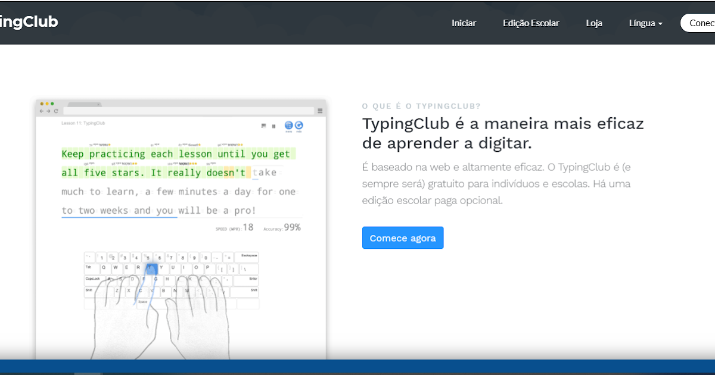Image resolution: width=715 pixels, height=375 pixels.
Task: Click the upcoming word 'take' in the lesson
Action: [x=265, y=173]
